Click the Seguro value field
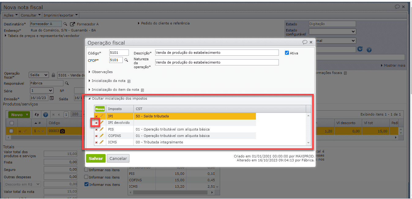 [x=61, y=170]
